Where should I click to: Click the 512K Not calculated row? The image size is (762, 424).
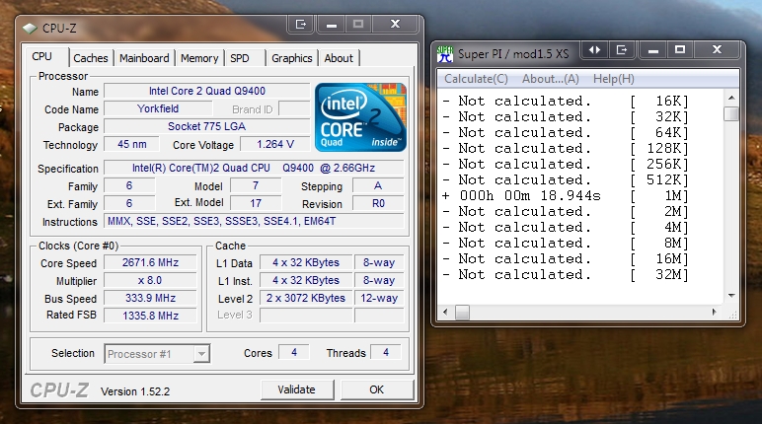pyautogui.click(x=566, y=179)
